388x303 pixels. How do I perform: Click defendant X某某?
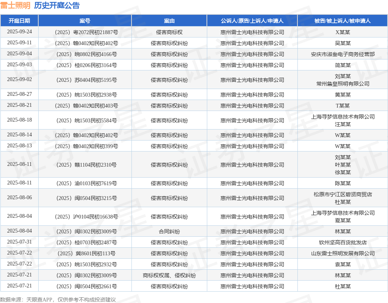(343, 33)
